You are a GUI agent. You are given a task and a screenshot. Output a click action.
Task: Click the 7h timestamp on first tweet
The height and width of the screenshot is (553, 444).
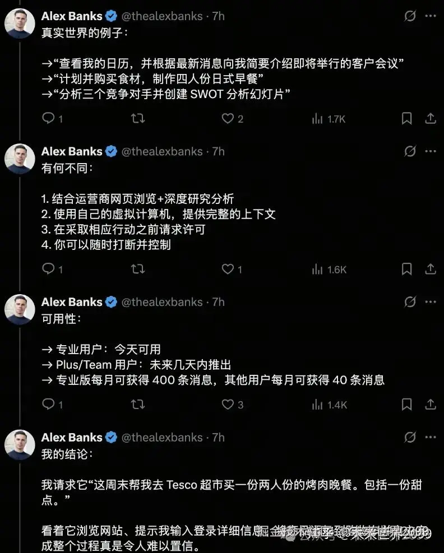click(x=218, y=16)
